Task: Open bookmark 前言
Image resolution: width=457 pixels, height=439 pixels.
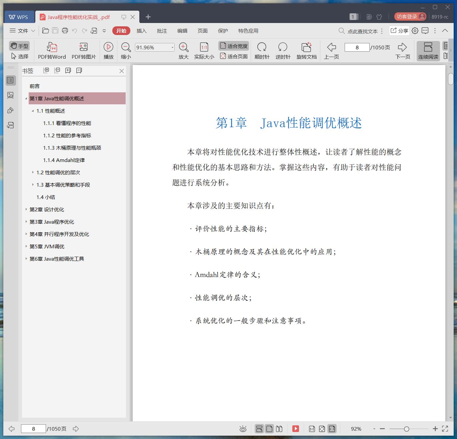Action: (35, 86)
